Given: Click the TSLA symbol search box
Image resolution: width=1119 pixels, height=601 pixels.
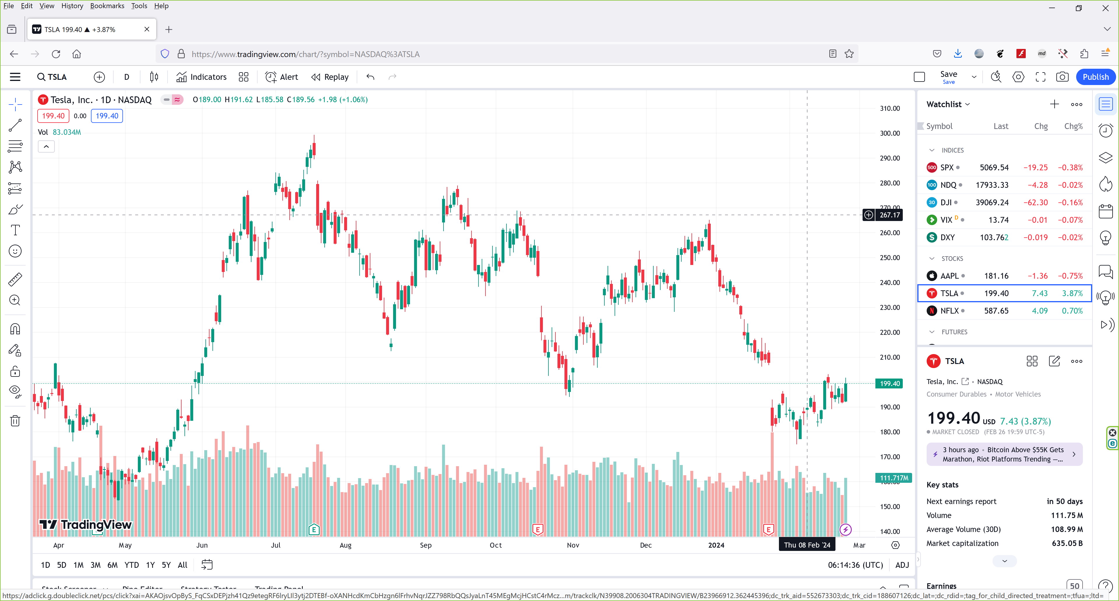Looking at the screenshot, I should point(52,77).
